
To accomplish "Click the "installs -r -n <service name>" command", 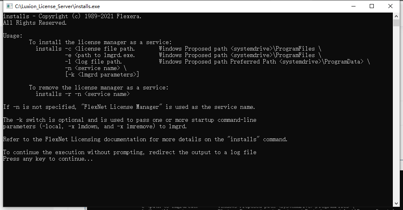I will coord(82,94).
